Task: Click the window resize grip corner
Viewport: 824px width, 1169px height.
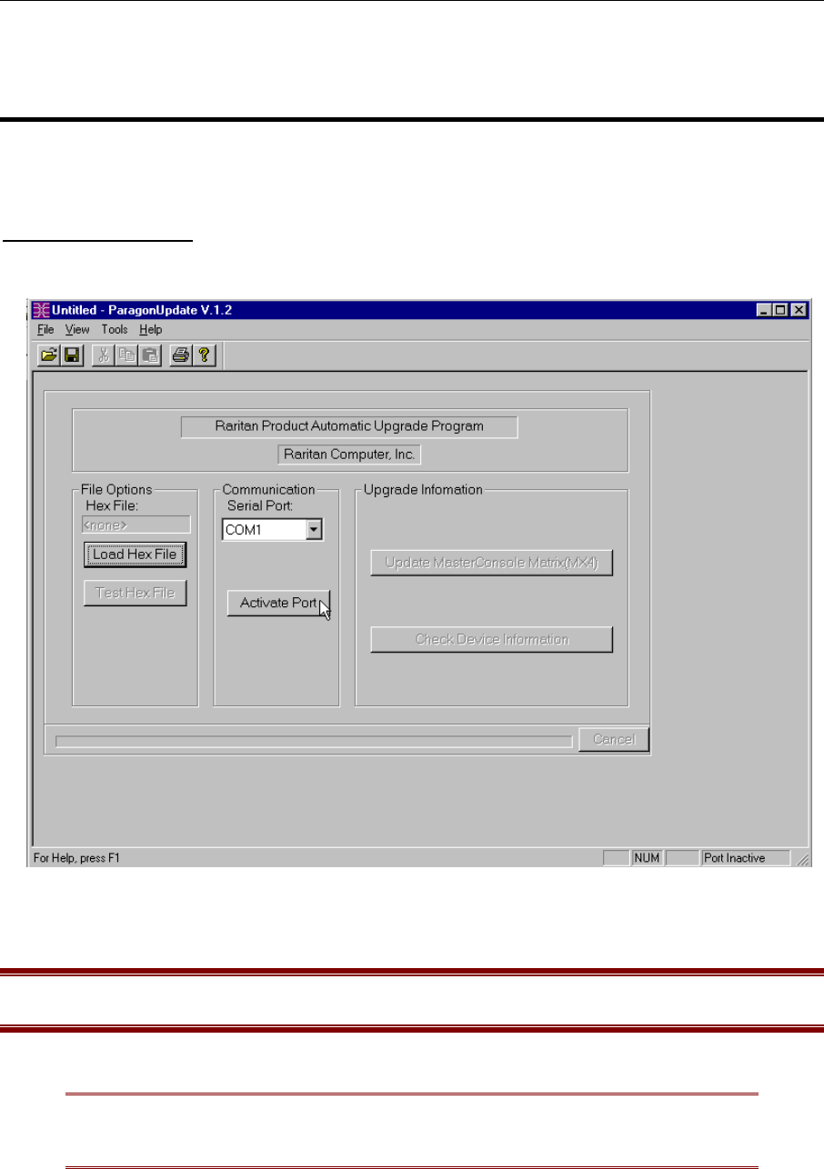Action: 801,858
